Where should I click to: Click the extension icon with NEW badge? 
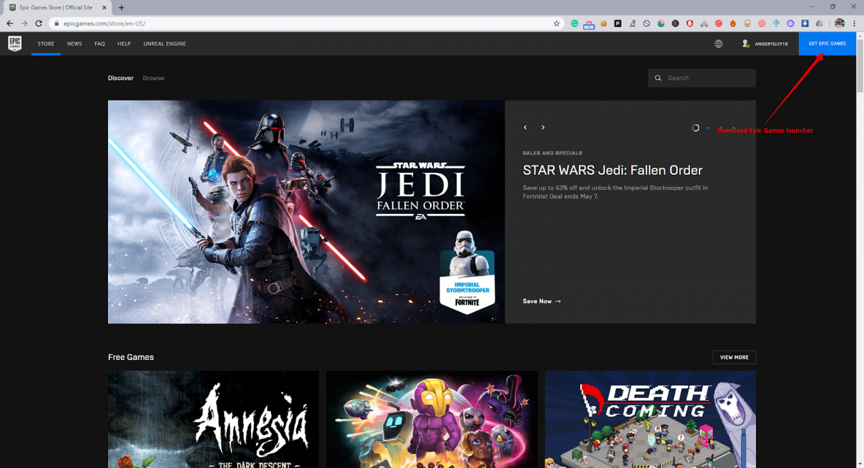(x=589, y=24)
